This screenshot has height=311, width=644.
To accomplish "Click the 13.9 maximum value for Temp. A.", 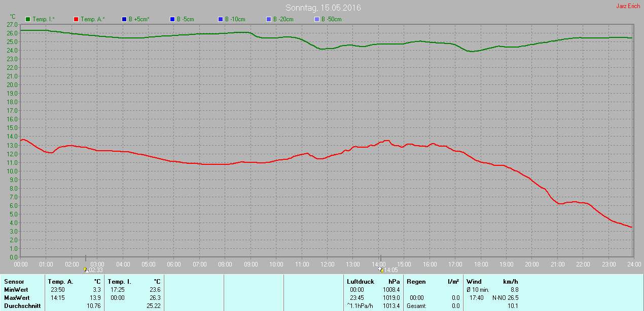I will pyautogui.click(x=95, y=298).
